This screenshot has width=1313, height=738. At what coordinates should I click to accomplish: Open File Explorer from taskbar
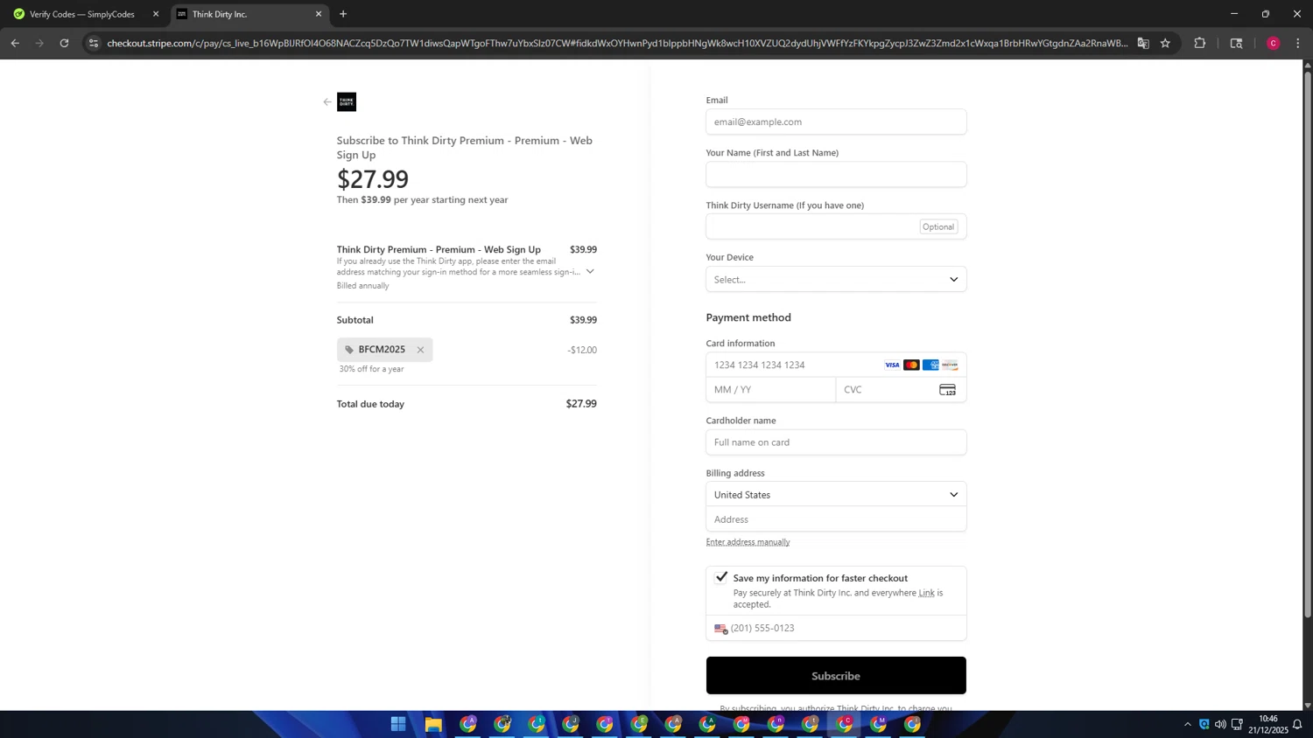tap(433, 724)
